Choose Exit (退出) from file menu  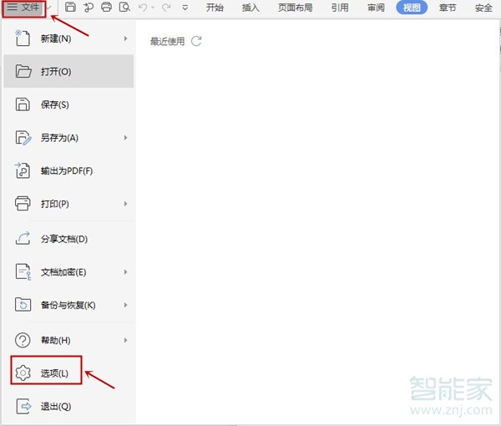[x=56, y=407]
